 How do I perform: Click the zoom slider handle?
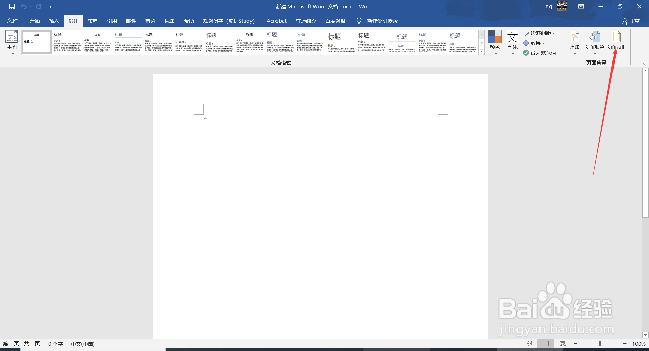tap(600, 344)
